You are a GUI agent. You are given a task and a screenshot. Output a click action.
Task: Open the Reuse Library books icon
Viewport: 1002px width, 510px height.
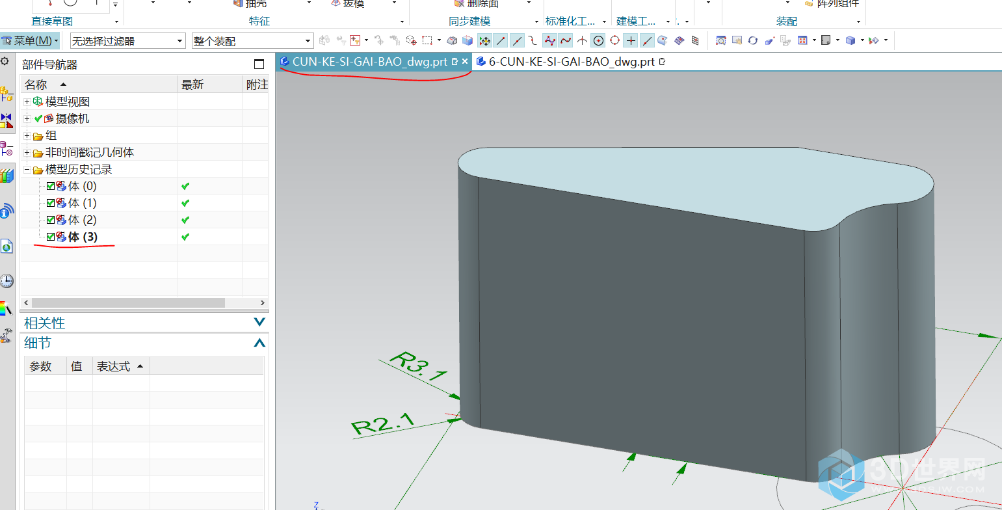click(7, 176)
